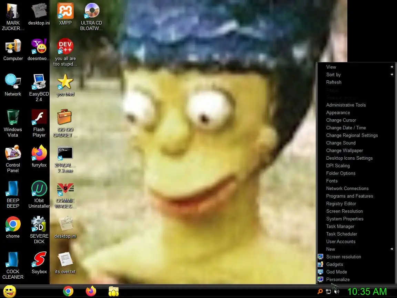Open the recycle bin named Windows Vista
The width and height of the screenshot is (397, 298).
13,123
